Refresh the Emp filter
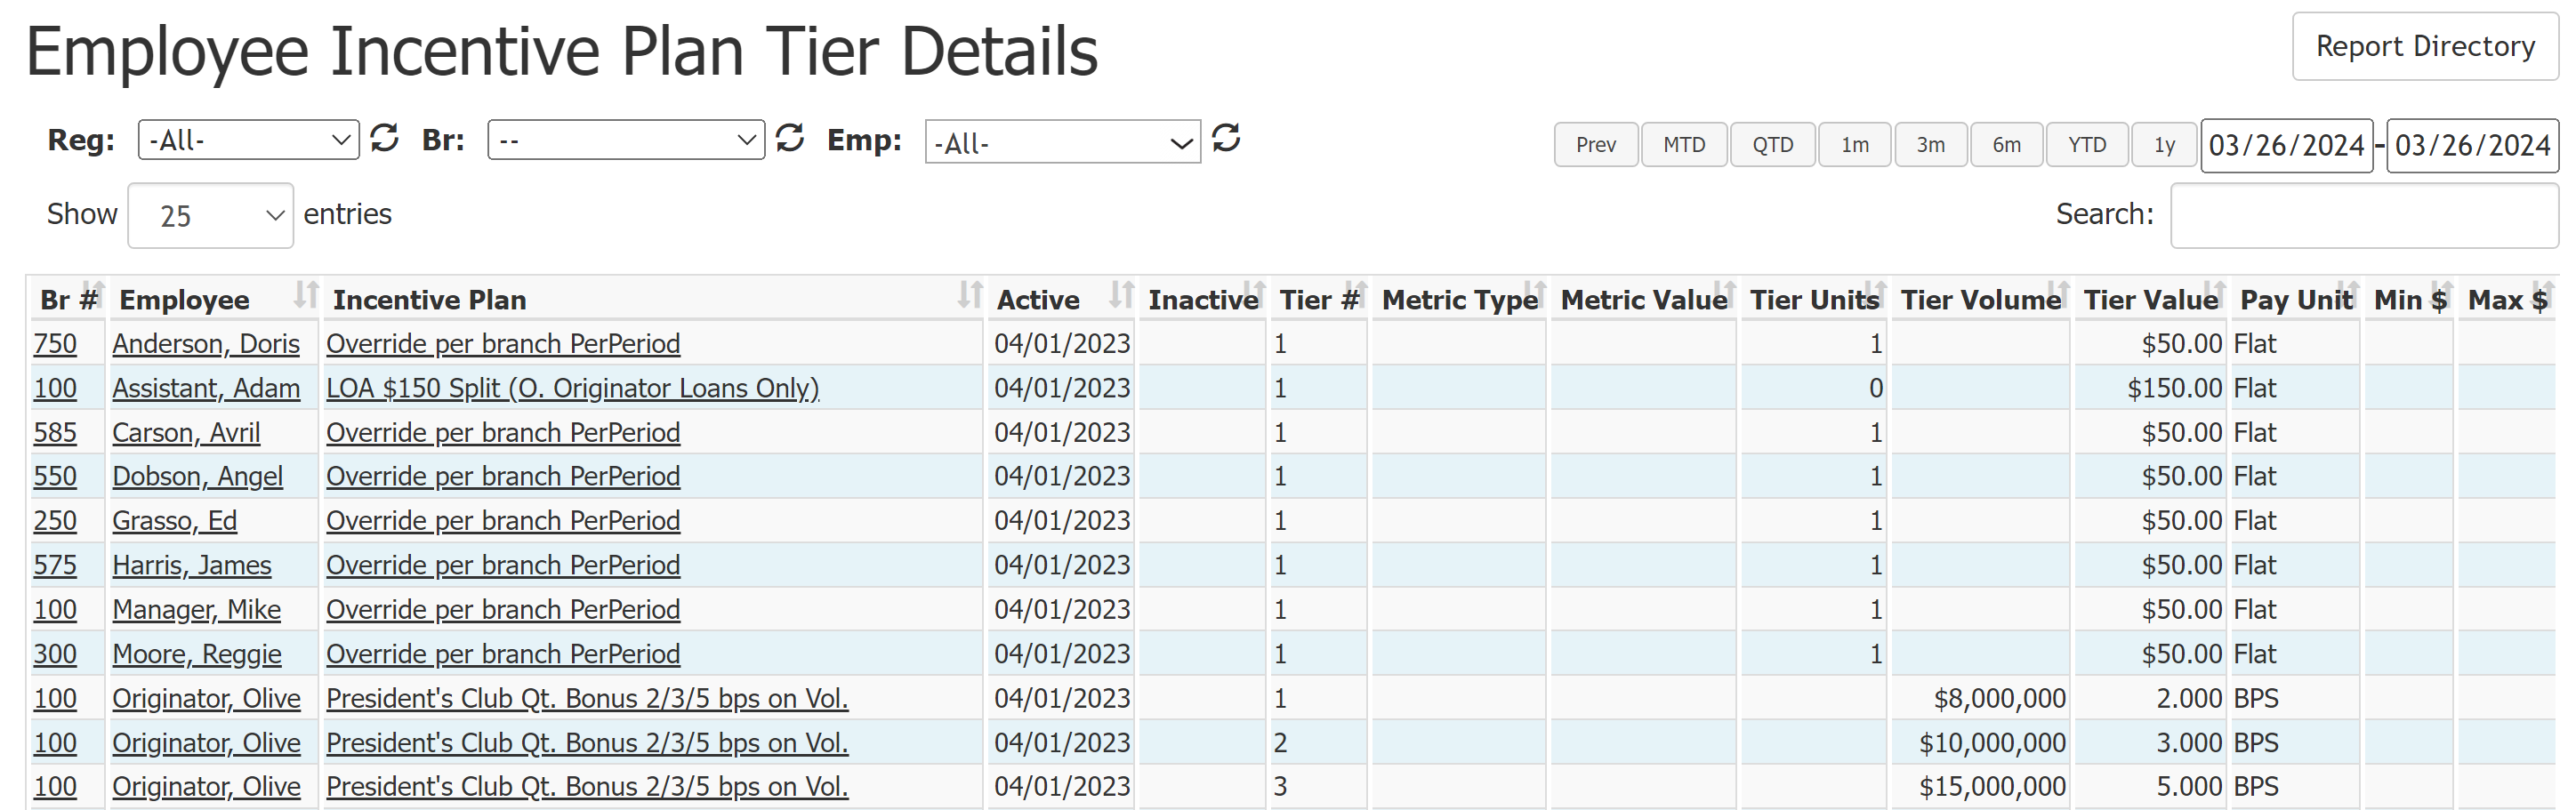Screen dimensions: 2576x810 [x=1226, y=137]
